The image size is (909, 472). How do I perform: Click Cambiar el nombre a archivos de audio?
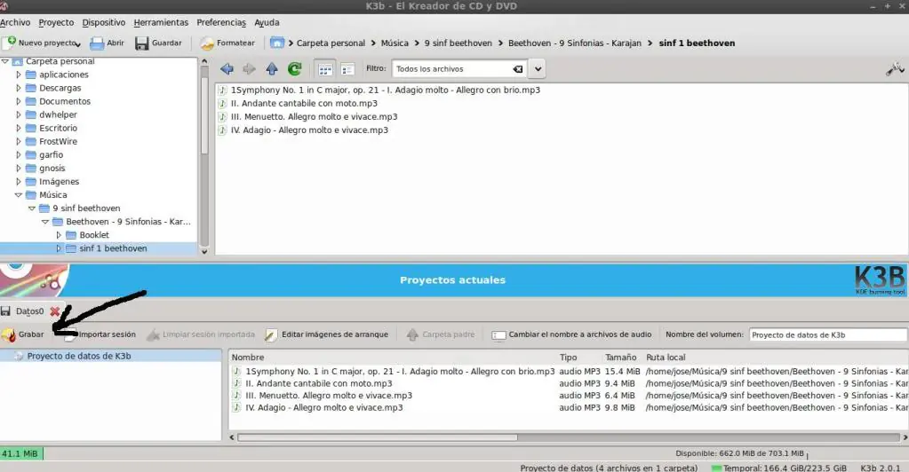click(x=571, y=334)
